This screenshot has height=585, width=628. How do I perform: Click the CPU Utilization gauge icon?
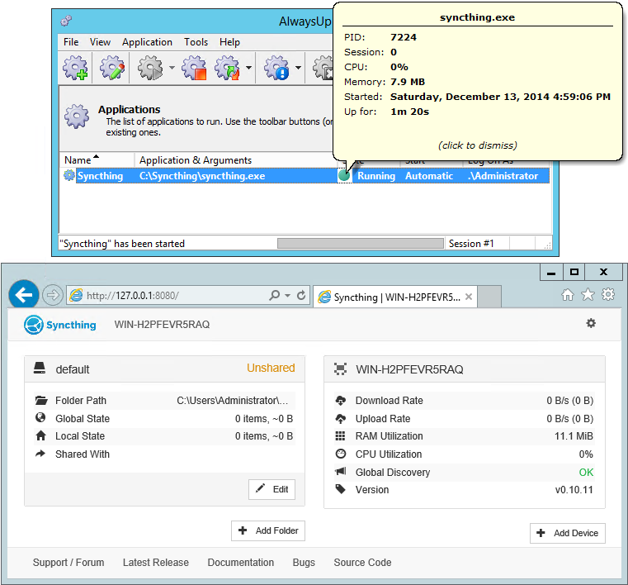(x=341, y=454)
